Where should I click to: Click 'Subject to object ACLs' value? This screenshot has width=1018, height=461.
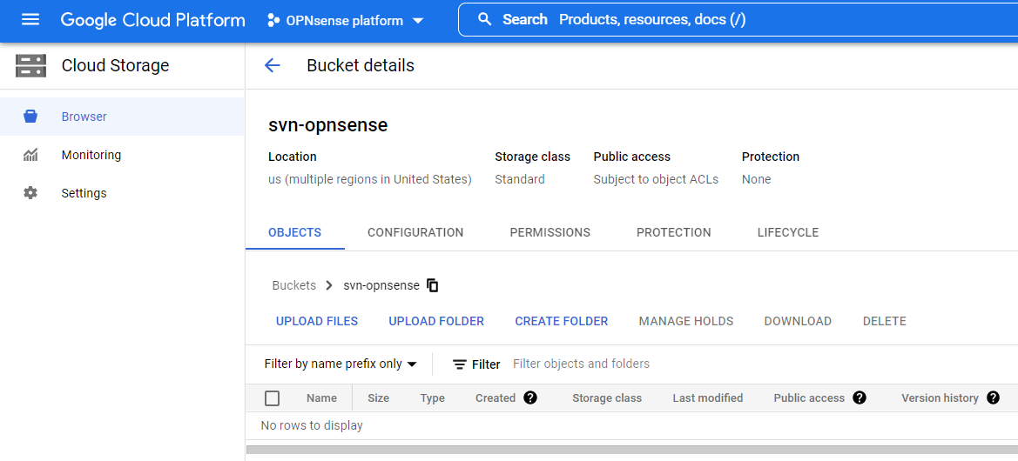coord(656,179)
